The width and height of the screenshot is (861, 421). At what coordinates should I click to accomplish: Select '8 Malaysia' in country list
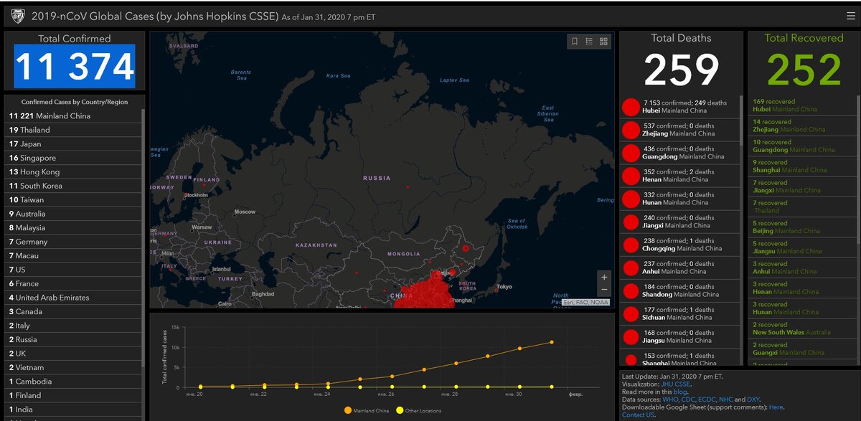point(72,227)
